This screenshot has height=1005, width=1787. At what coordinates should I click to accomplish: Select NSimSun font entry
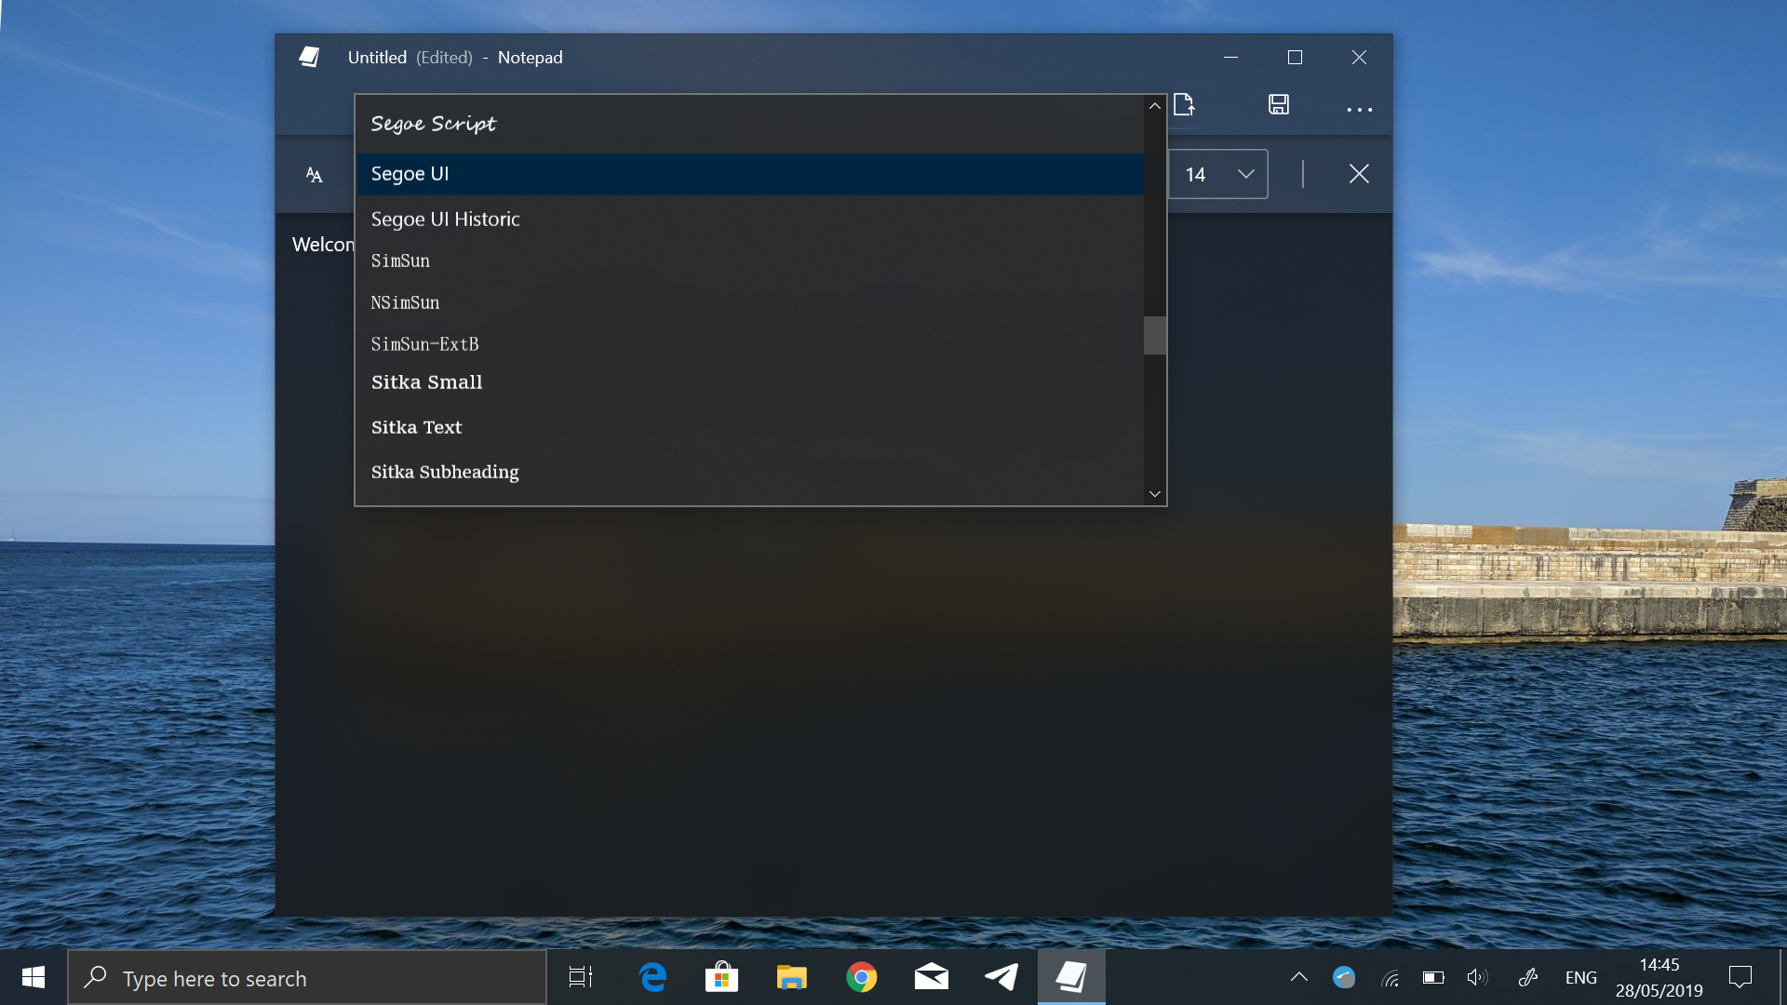tap(406, 303)
